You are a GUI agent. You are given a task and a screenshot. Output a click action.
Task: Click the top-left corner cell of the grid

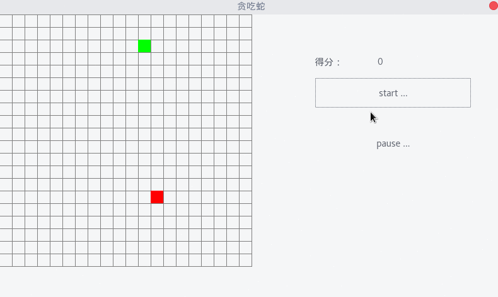[6, 21]
